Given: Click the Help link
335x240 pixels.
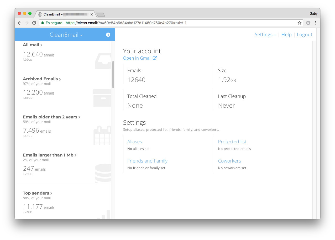Looking at the screenshot, I should pyautogui.click(x=286, y=35).
